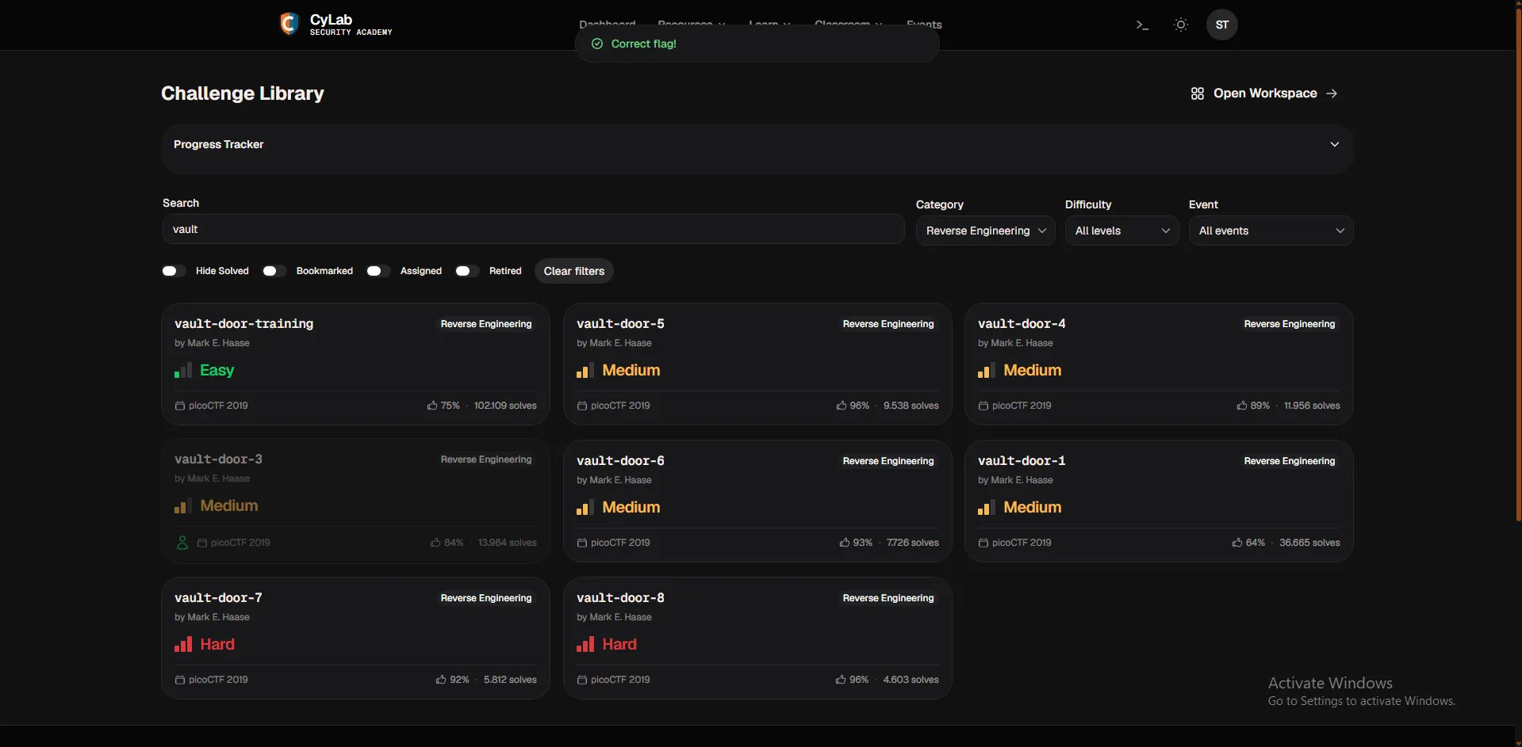The image size is (1522, 747).
Task: Click the Open Workspace grid icon
Action: coord(1198,93)
